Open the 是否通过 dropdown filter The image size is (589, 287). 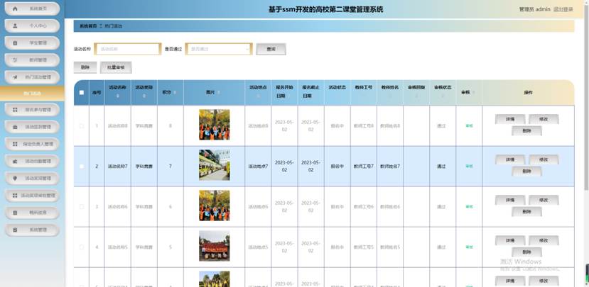point(219,49)
